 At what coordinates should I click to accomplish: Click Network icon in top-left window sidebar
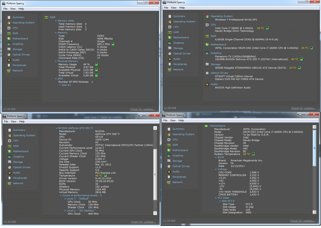[x=9, y=71]
